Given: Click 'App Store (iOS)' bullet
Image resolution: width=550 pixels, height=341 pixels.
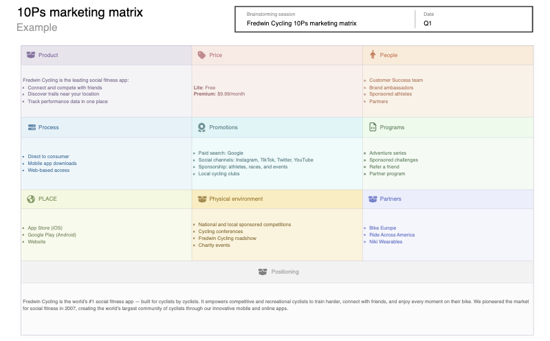Looking at the screenshot, I should [x=45, y=228].
